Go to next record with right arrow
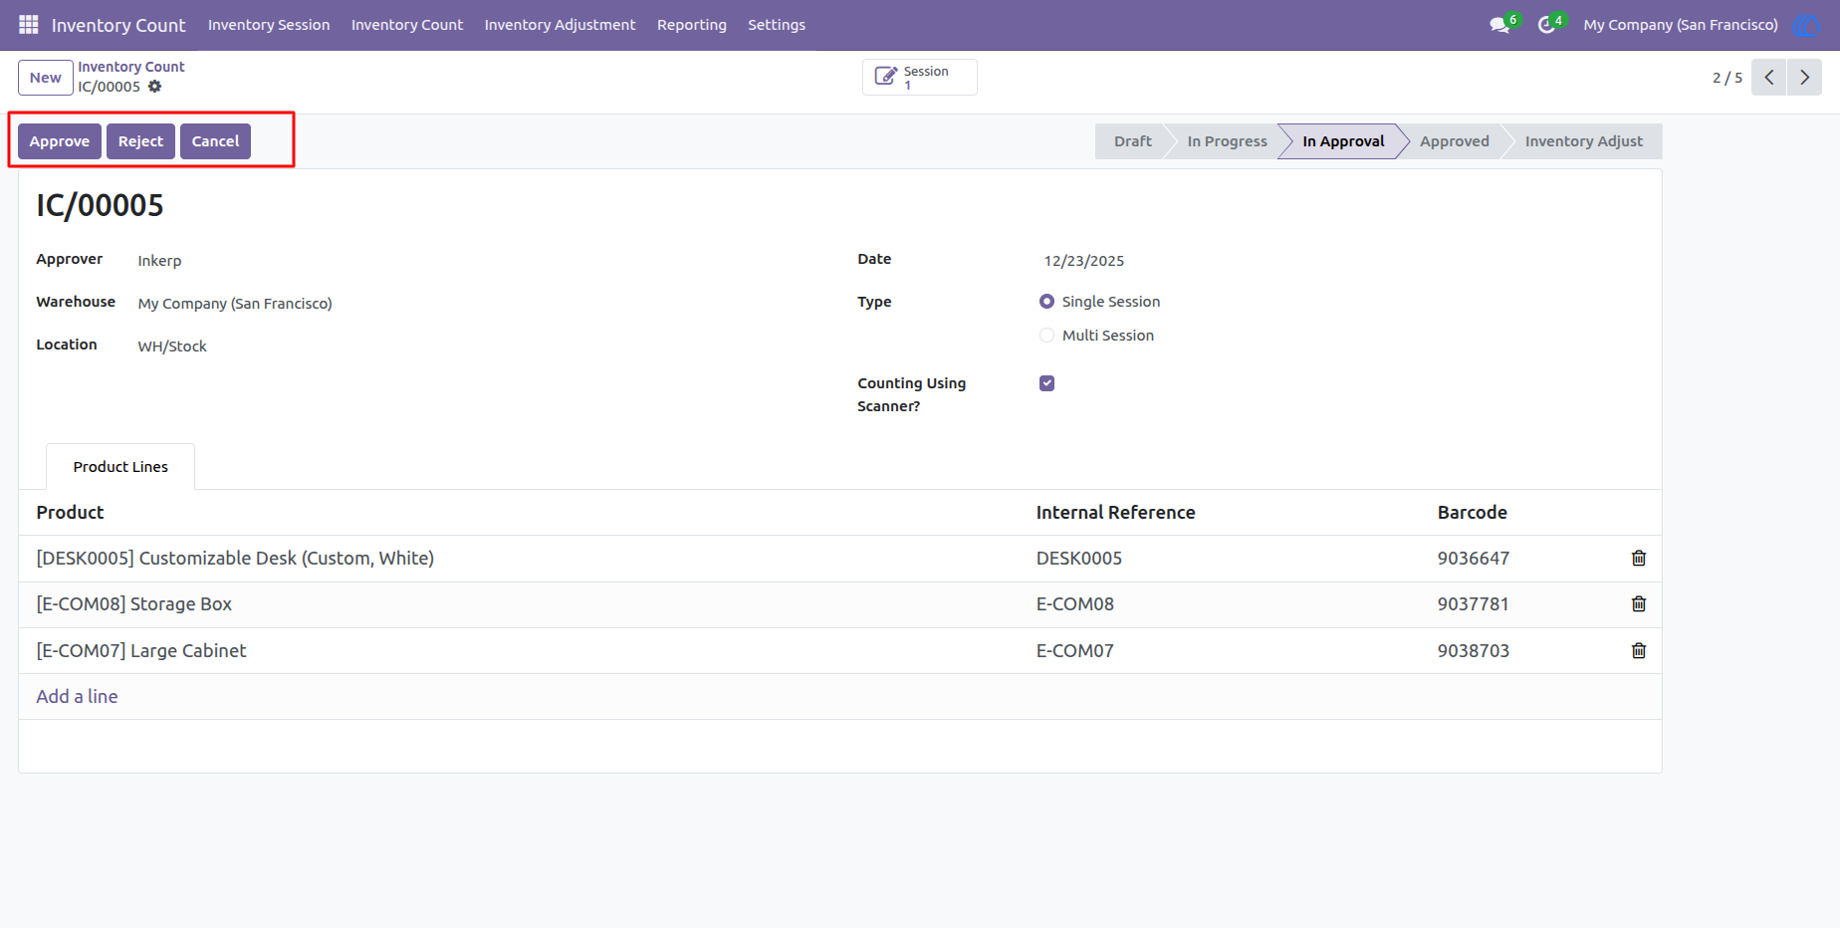 pos(1804,77)
